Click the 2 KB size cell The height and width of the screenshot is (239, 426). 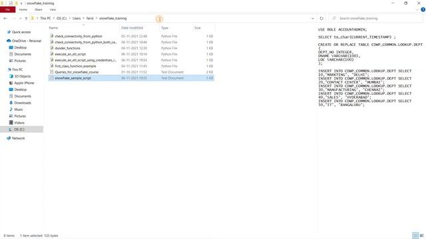210,72
